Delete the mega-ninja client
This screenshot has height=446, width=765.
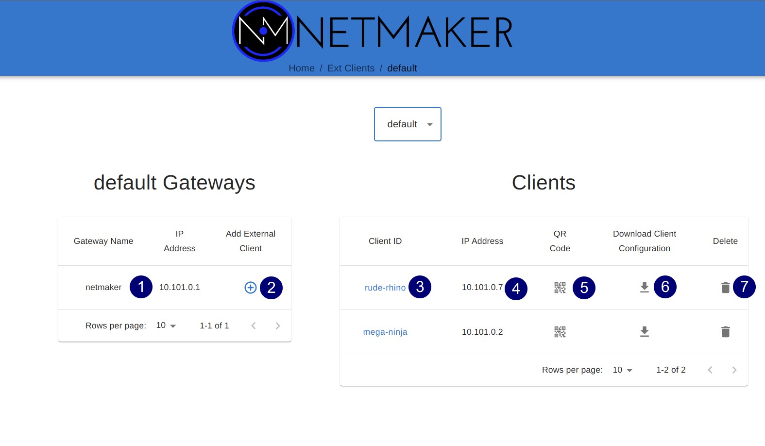[x=725, y=332]
